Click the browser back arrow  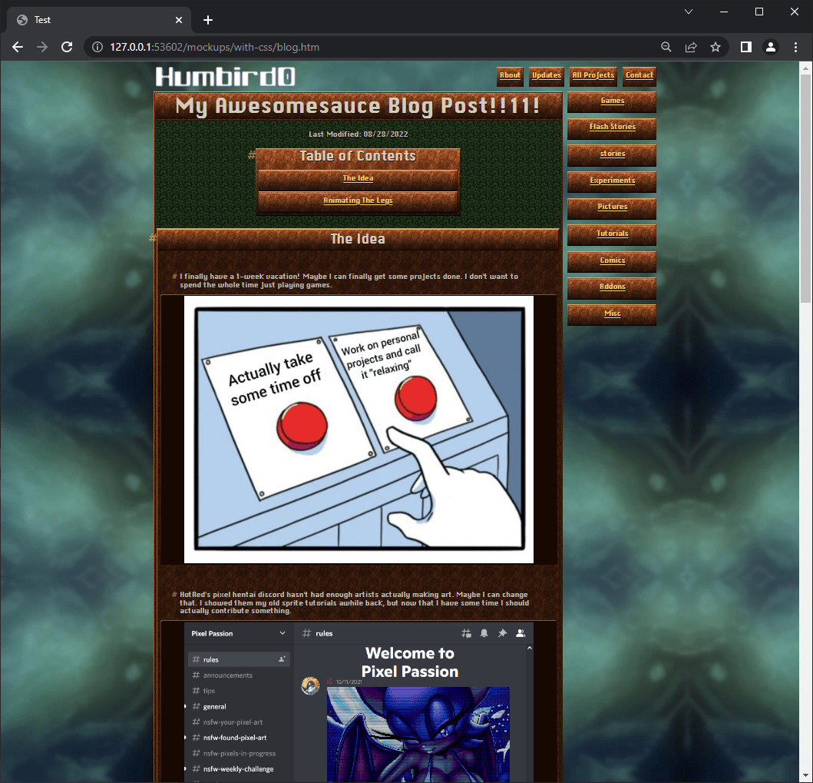pos(18,47)
